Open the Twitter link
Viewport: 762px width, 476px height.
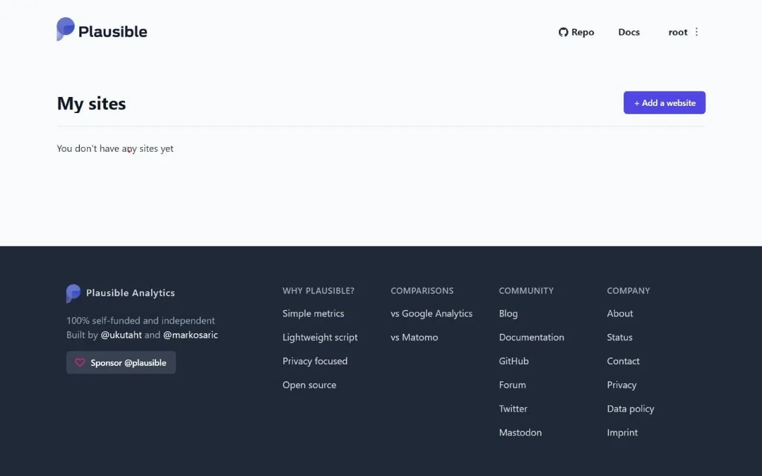point(513,409)
